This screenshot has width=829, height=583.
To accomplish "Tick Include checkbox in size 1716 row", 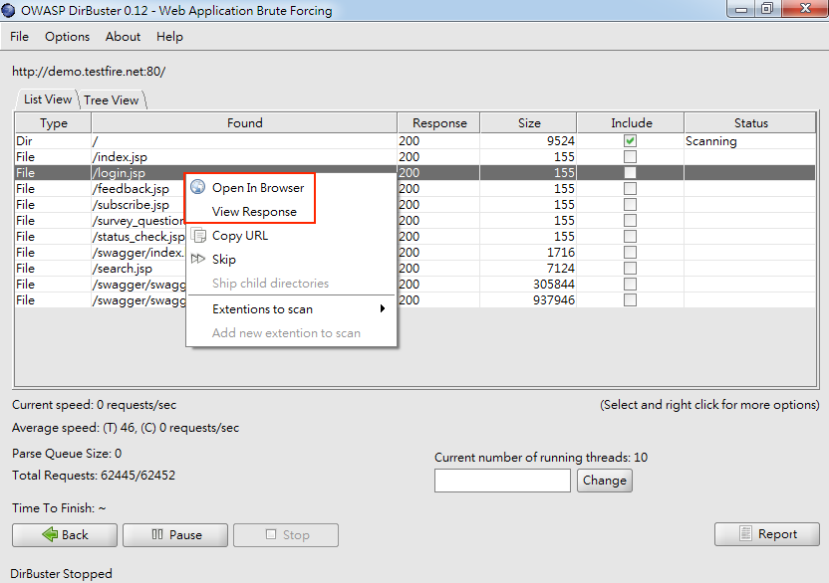I will pyautogui.click(x=630, y=253).
